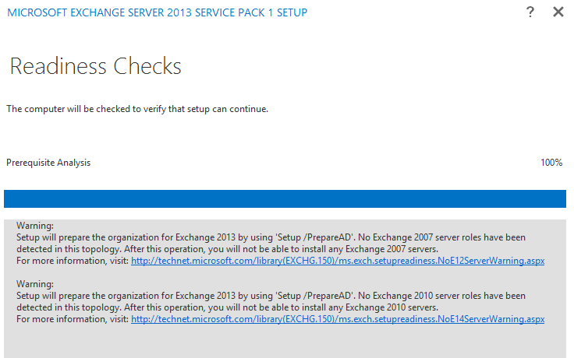Click the warning line mentioning Exchange 2007 server roles
The width and height of the screenshot is (574, 358).
[271, 237]
